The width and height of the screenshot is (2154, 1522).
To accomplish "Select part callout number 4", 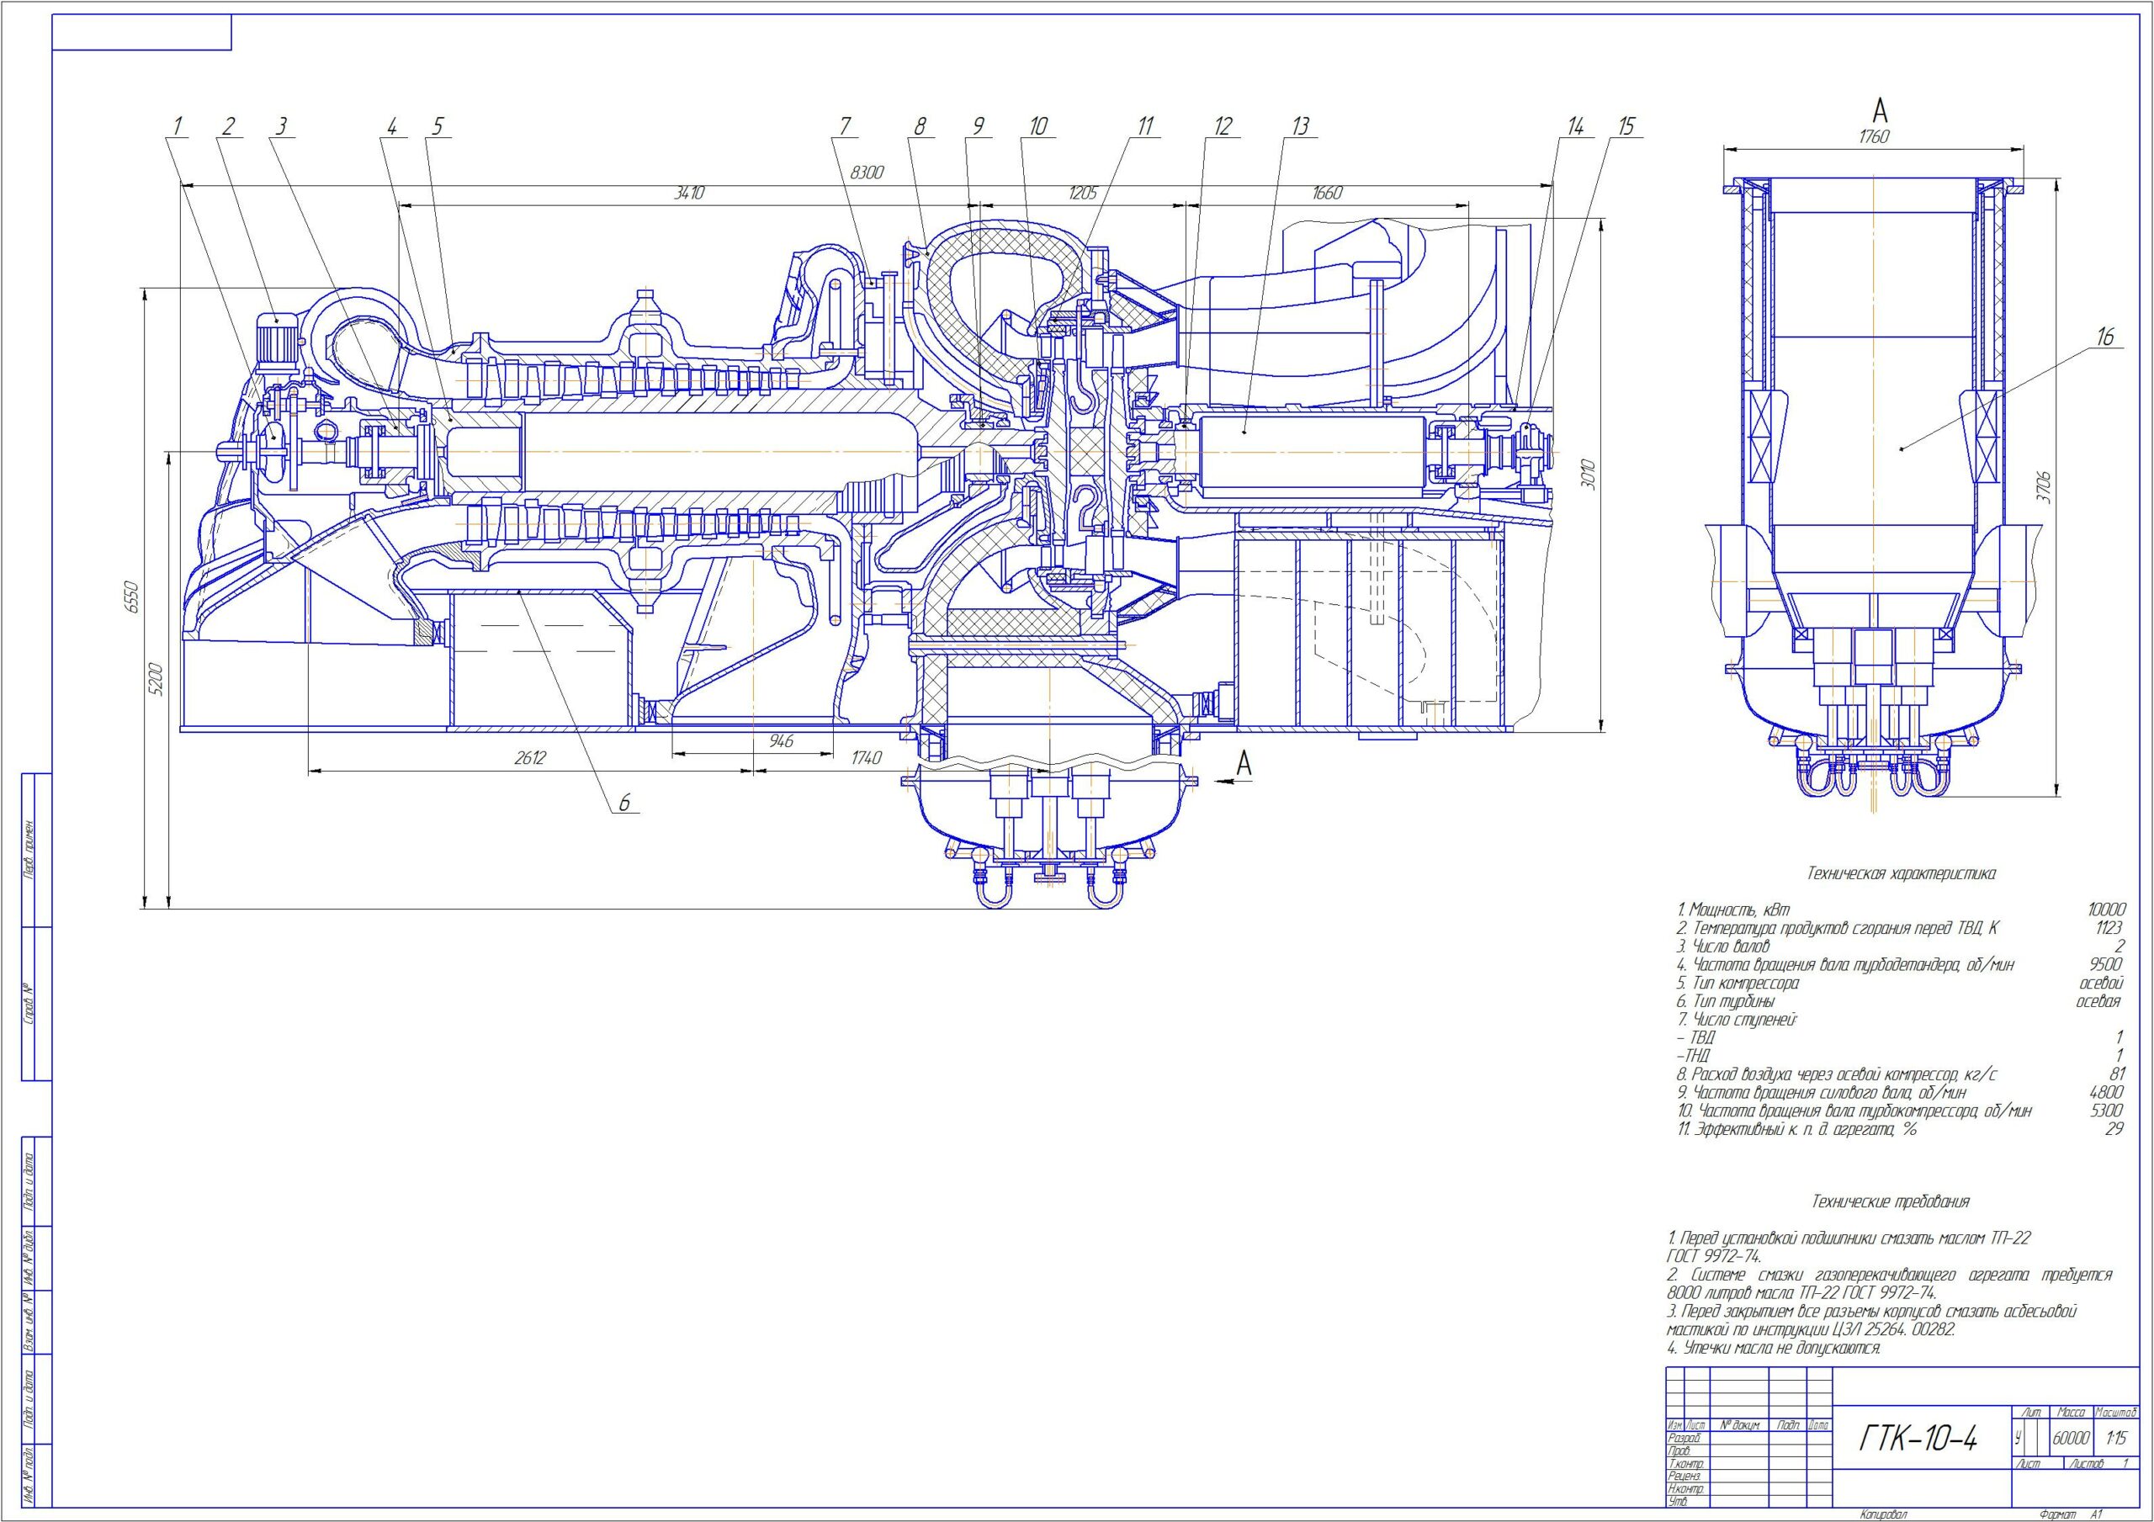I will click(392, 125).
